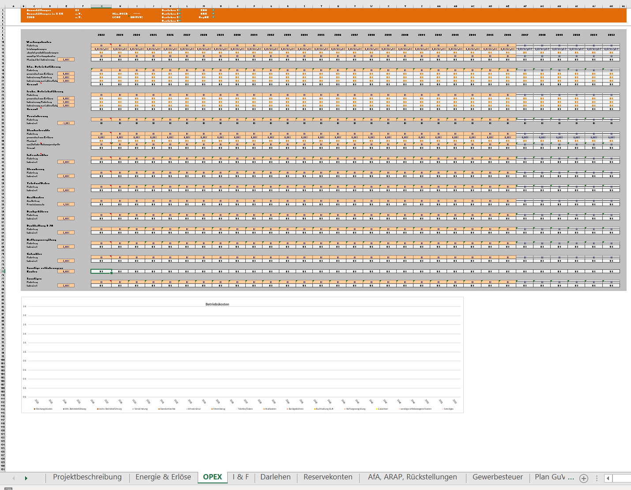Click the teal icon beside RepRK
631x490 pixels.
213,17
